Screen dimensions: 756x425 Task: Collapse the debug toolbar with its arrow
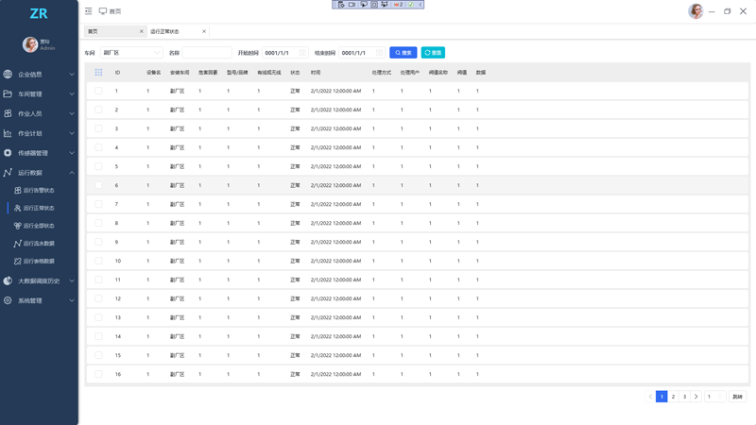(x=421, y=5)
